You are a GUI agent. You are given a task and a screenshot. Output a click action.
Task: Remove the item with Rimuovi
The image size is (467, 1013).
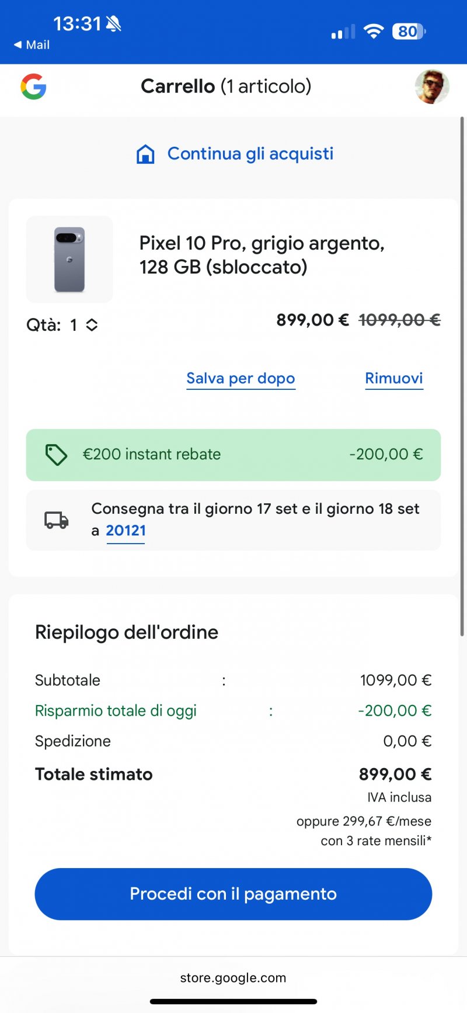[393, 378]
